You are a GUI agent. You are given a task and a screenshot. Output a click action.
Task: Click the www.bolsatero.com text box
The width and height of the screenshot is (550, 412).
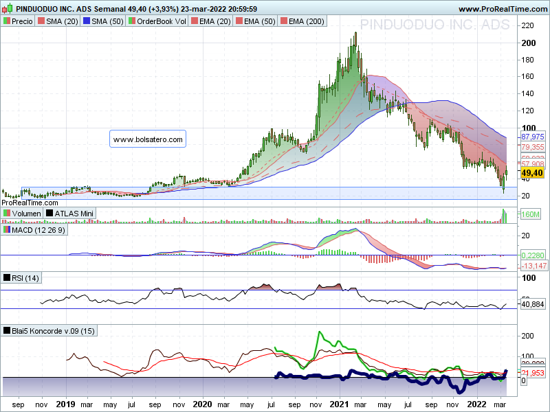[x=148, y=139]
